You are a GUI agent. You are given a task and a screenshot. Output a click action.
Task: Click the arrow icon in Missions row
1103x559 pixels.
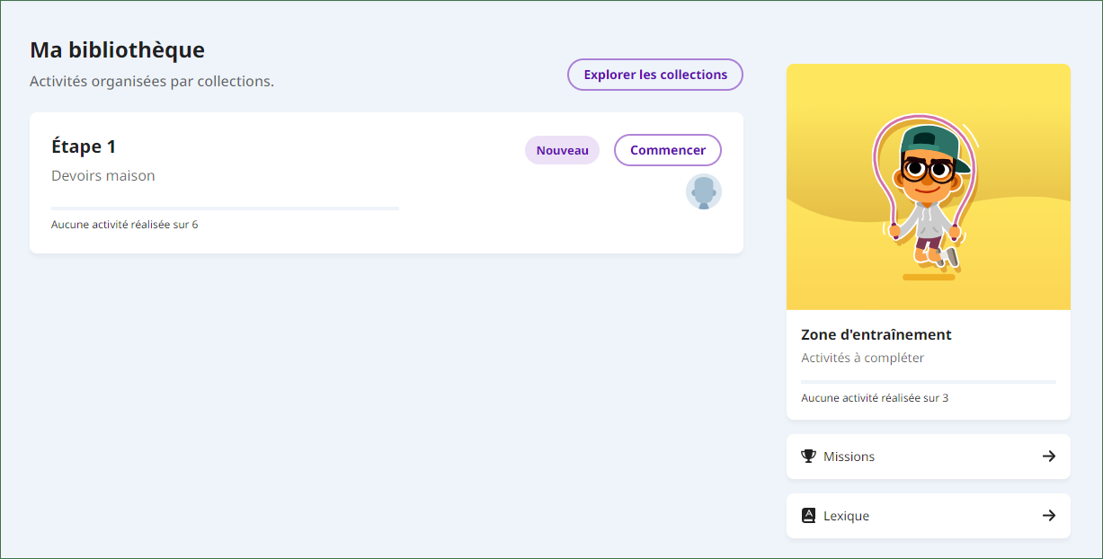coord(1049,457)
